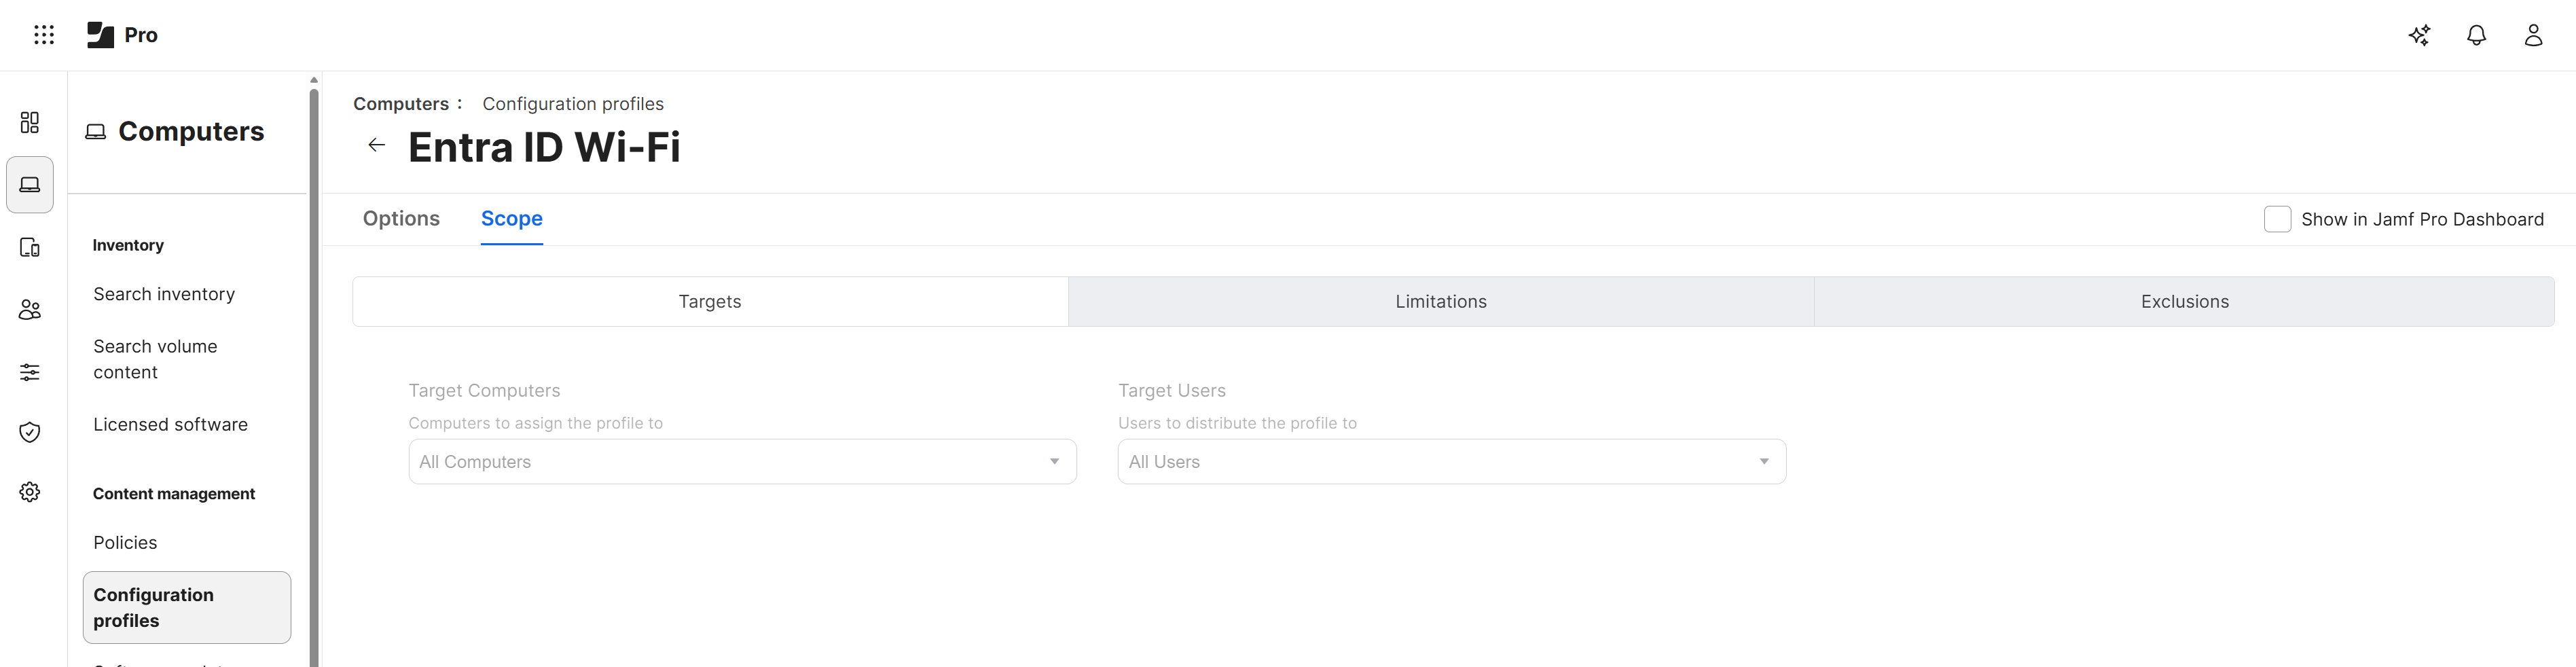Open Settings gear in sidebar
The image size is (2576, 667).
pyautogui.click(x=30, y=492)
